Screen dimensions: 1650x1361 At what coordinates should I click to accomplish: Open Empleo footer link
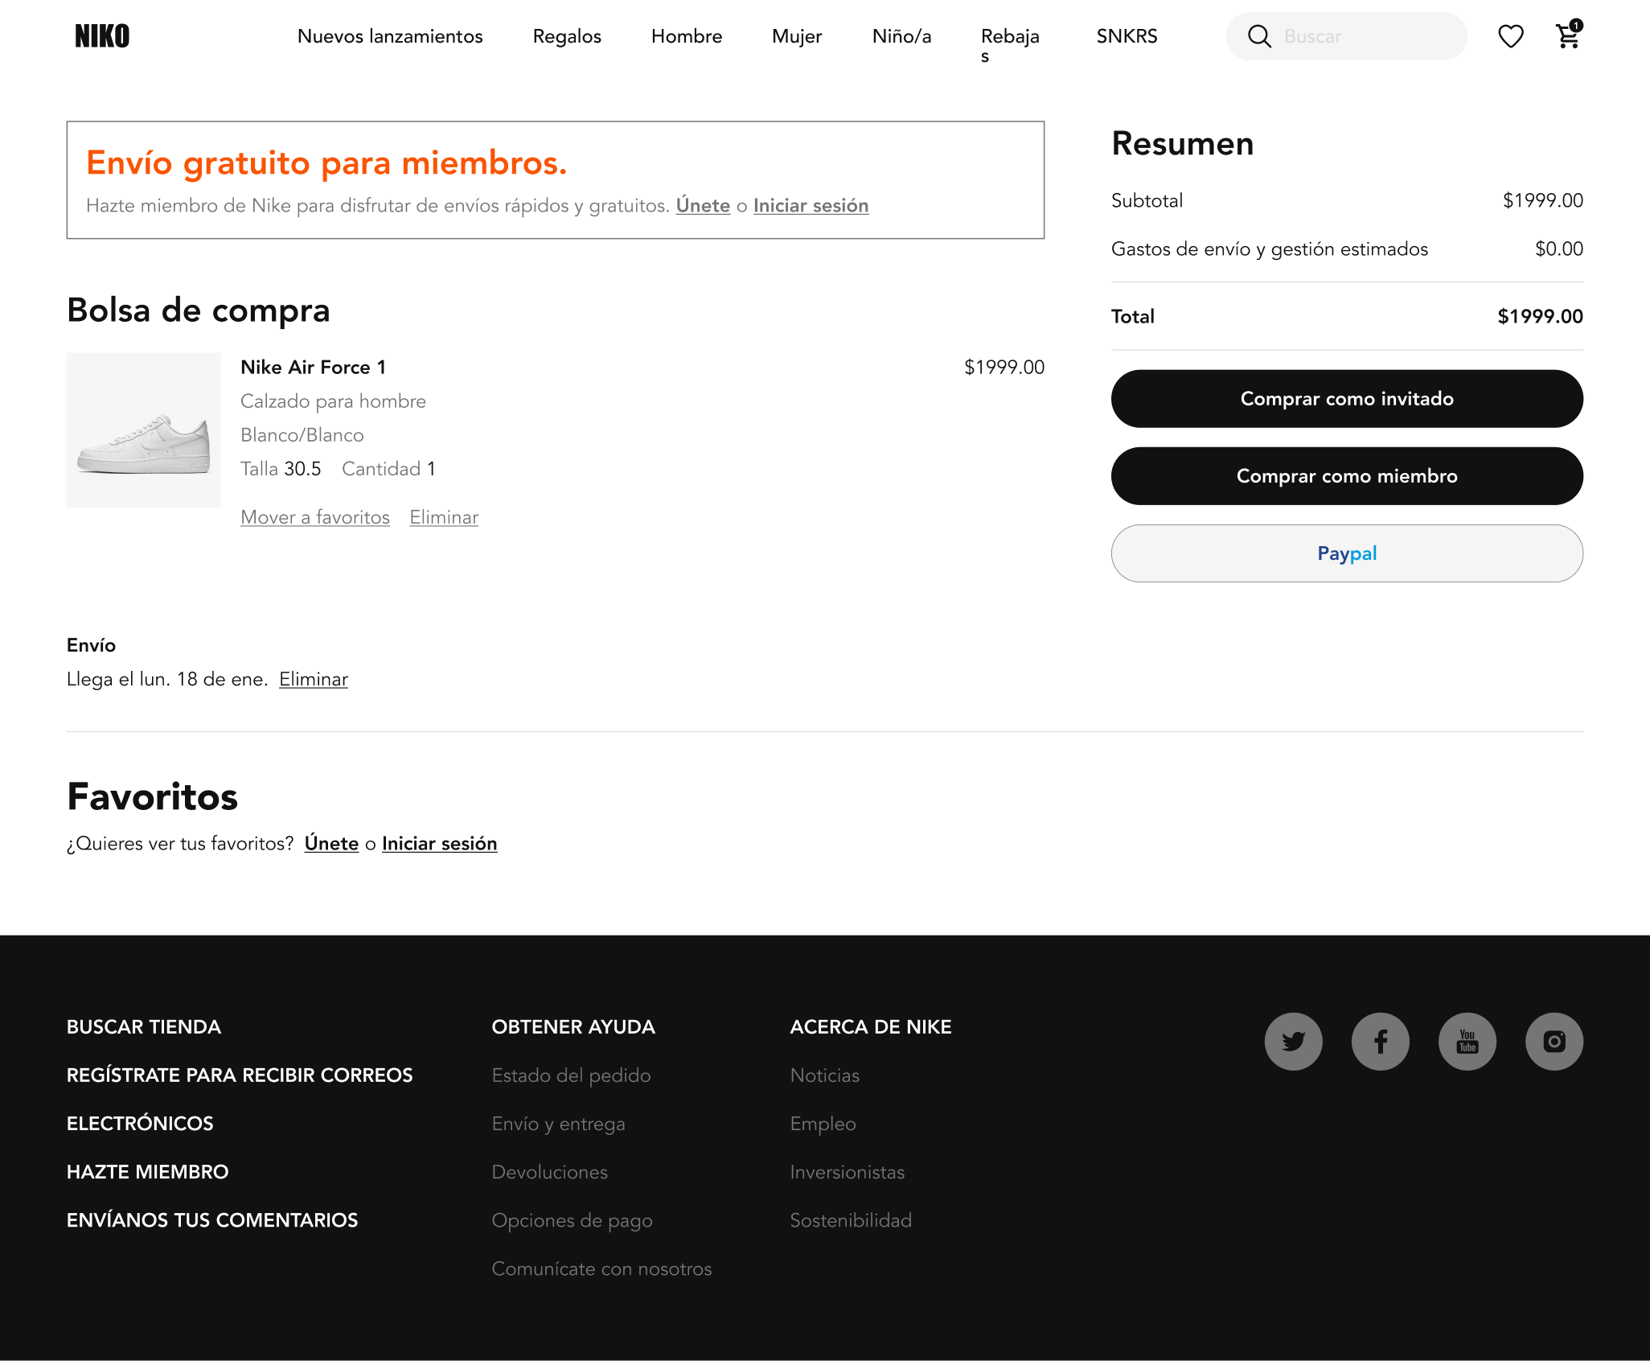(823, 1123)
